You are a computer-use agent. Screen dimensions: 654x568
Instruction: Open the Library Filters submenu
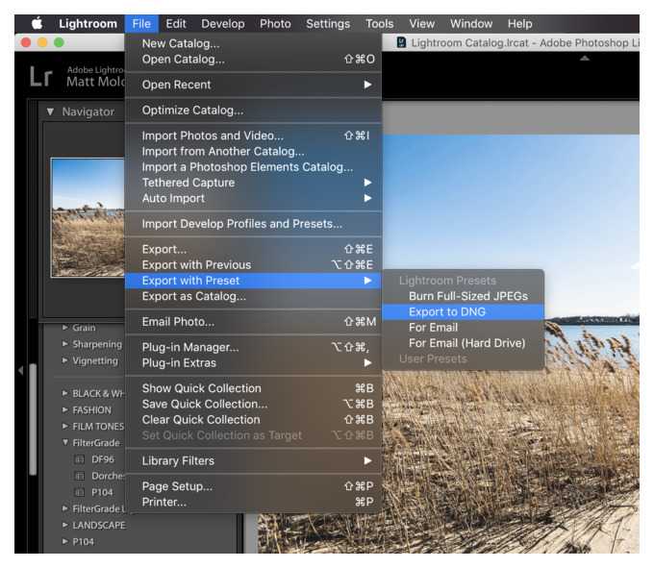pos(253,461)
